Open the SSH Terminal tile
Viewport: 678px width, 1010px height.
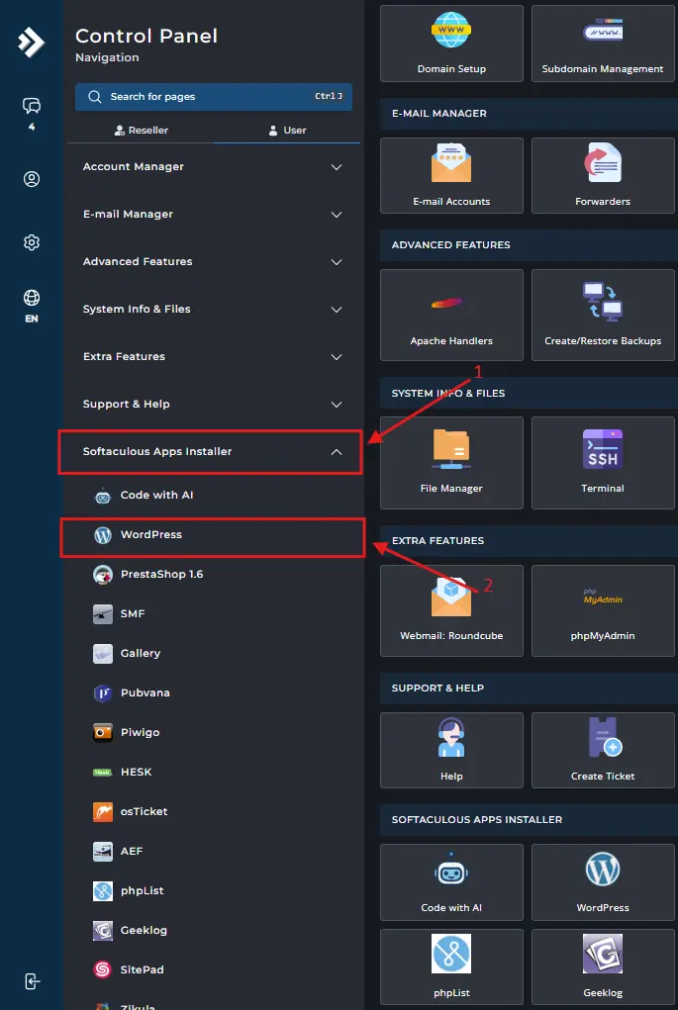(x=603, y=463)
